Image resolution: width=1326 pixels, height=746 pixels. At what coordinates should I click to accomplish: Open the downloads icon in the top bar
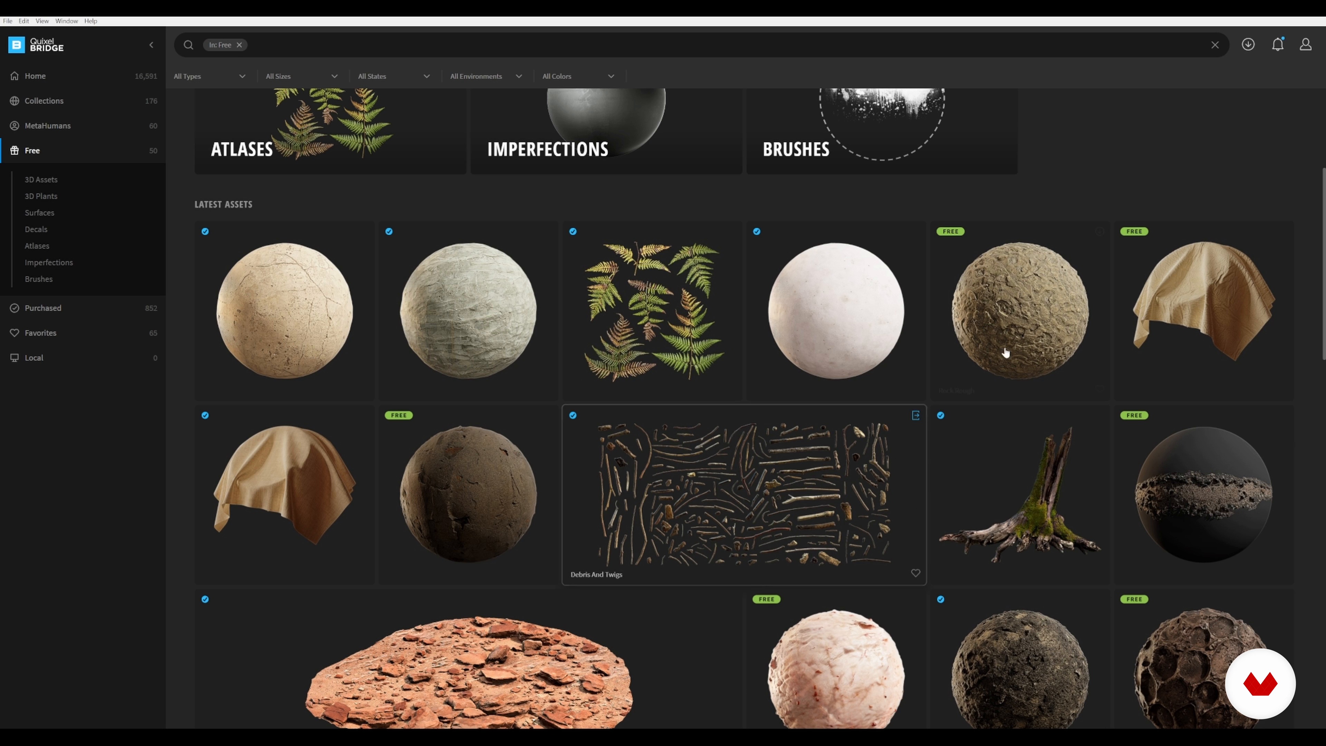pyautogui.click(x=1248, y=44)
